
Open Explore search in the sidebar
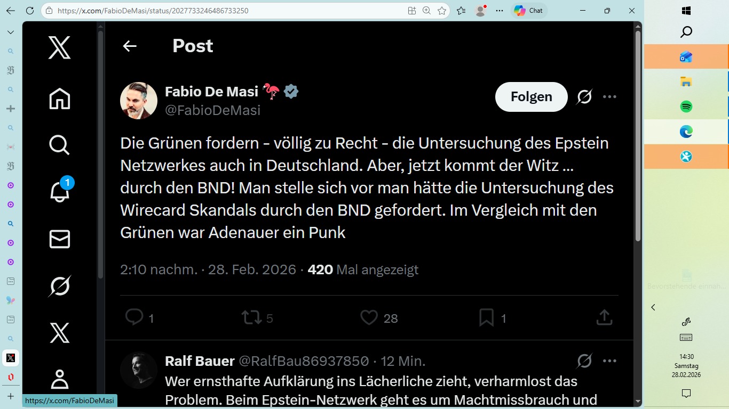[x=59, y=144]
